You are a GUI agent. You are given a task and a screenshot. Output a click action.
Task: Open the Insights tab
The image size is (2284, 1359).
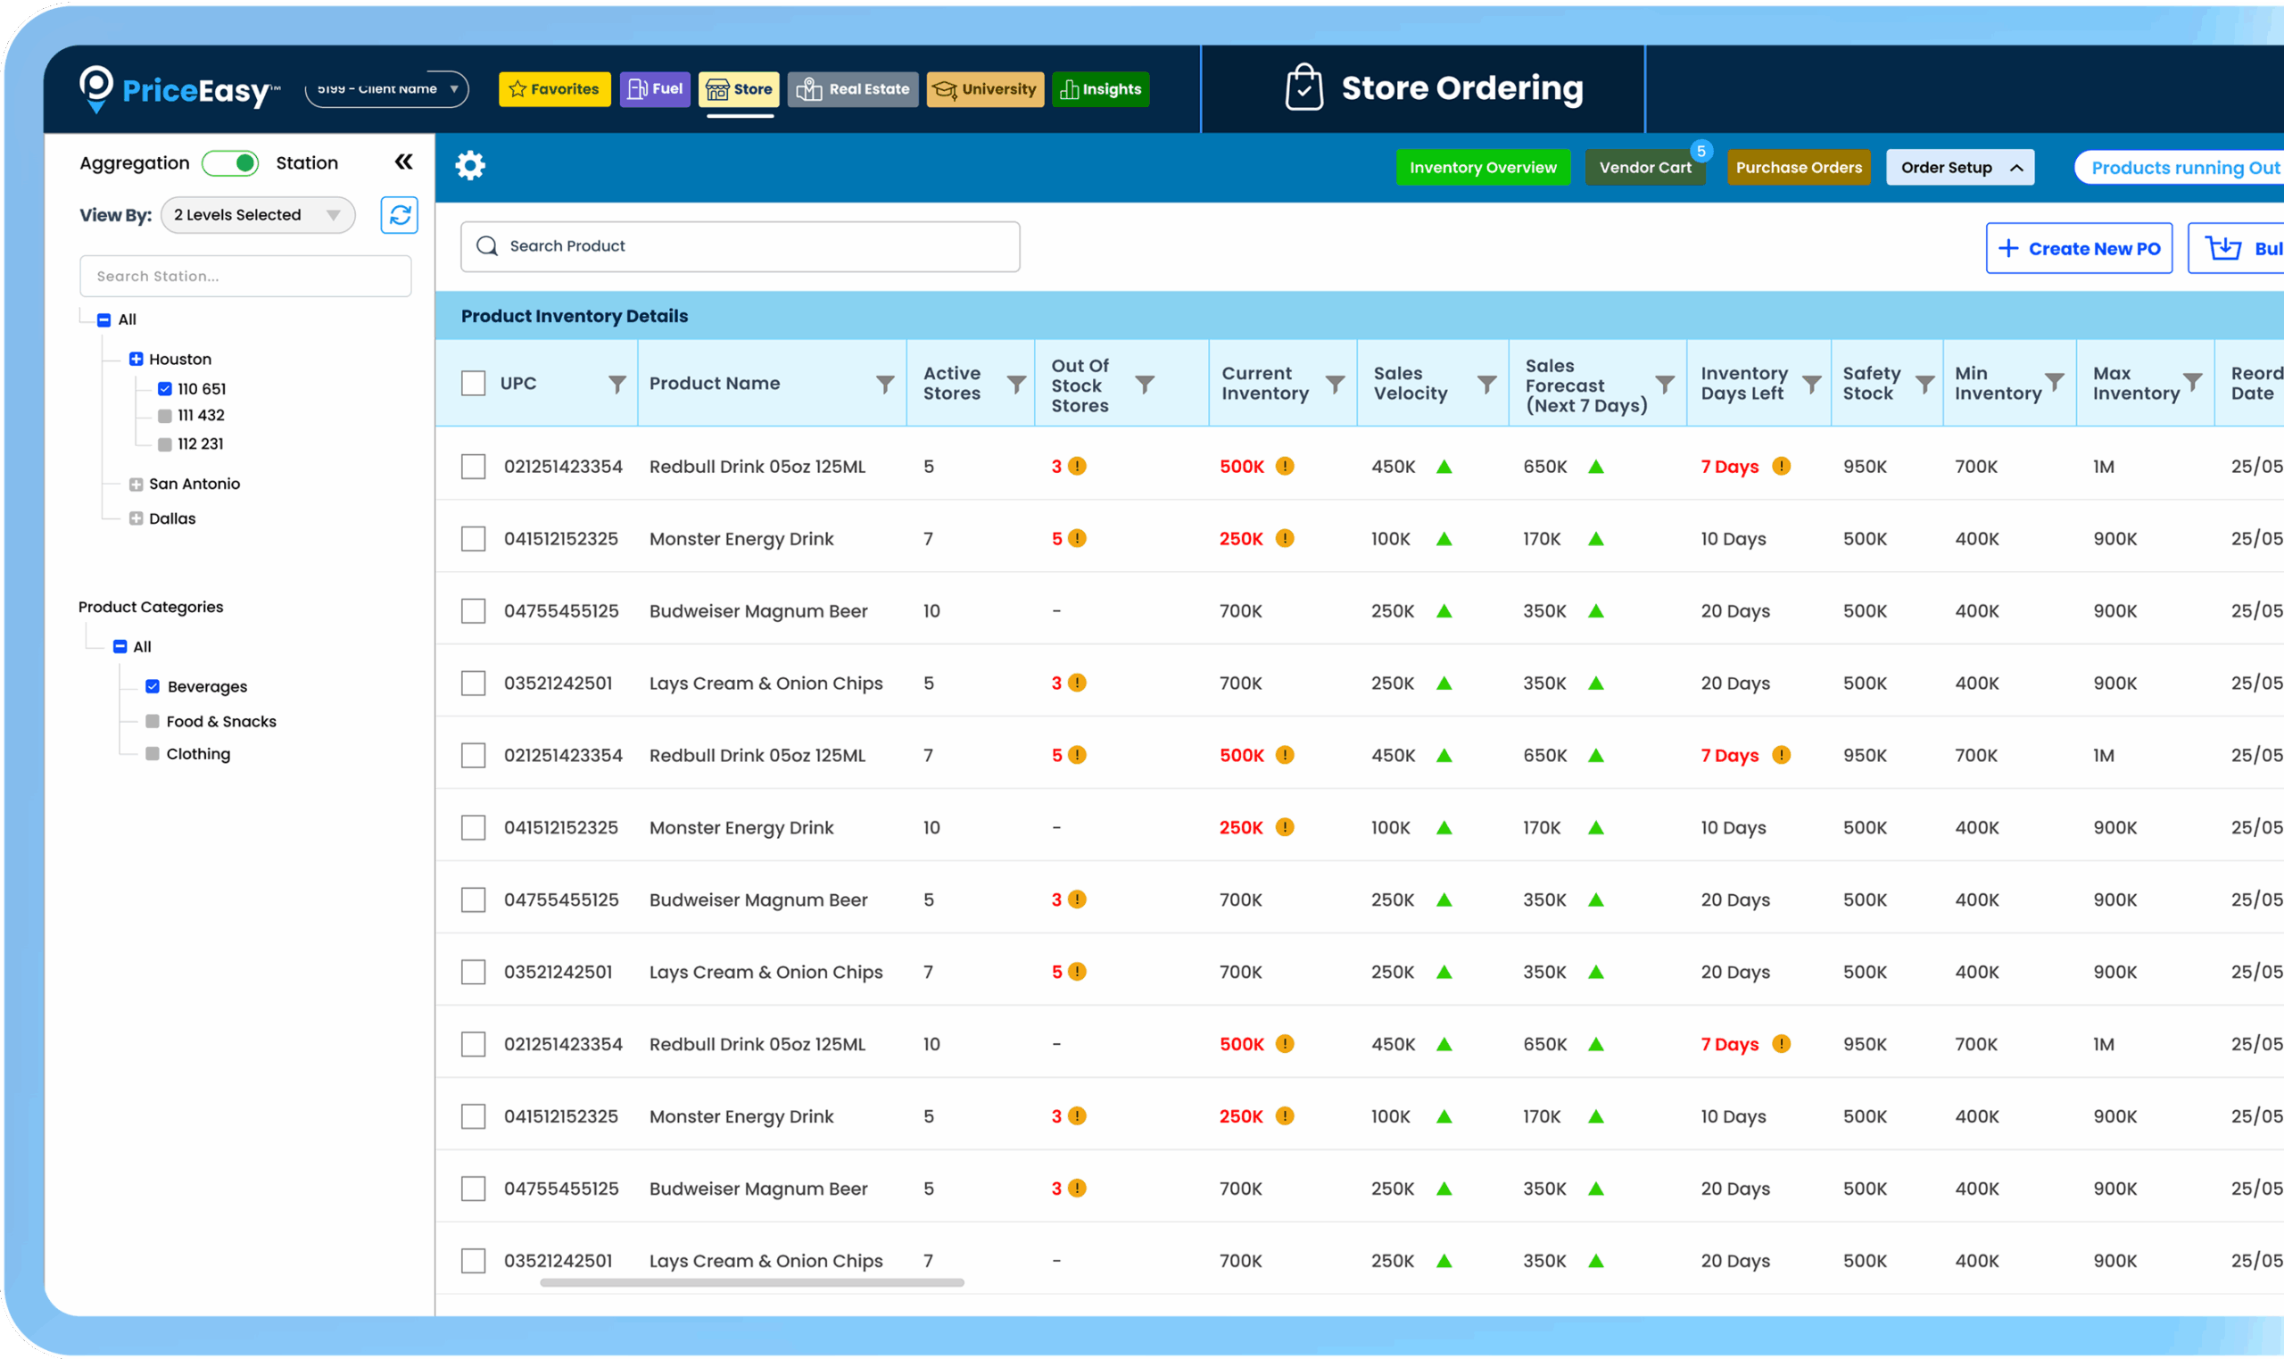[x=1100, y=89]
